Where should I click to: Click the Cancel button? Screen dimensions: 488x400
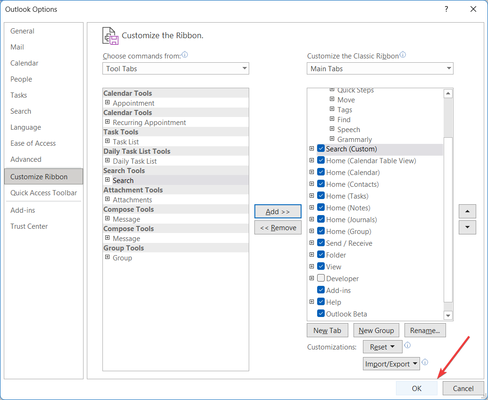(463, 388)
